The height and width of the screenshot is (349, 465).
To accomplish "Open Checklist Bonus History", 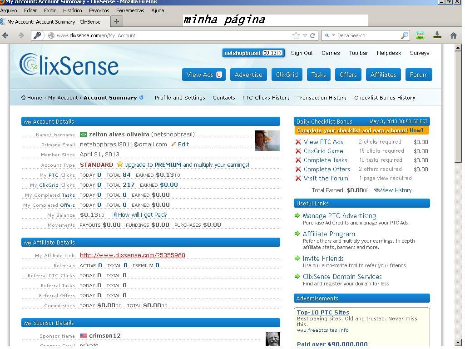I will tap(385, 98).
